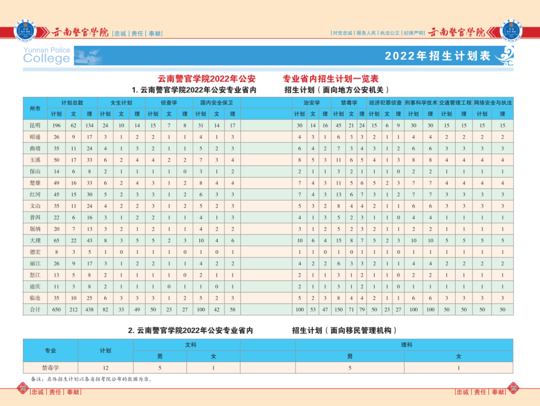Click the 侦查学 column header
Viewport: 540px width, 406px height.
168,101
